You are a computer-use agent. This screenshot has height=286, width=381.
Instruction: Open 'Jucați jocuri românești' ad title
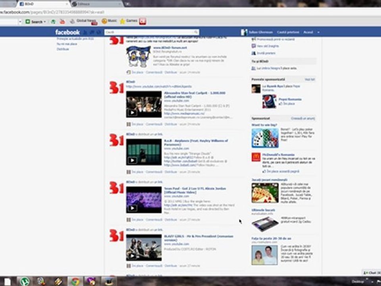(269, 180)
